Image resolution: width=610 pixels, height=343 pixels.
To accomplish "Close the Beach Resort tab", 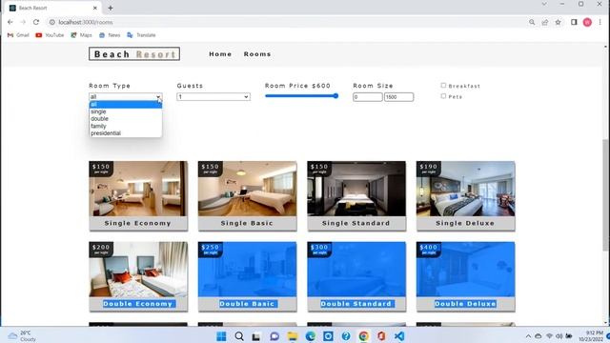I will coord(95,8).
